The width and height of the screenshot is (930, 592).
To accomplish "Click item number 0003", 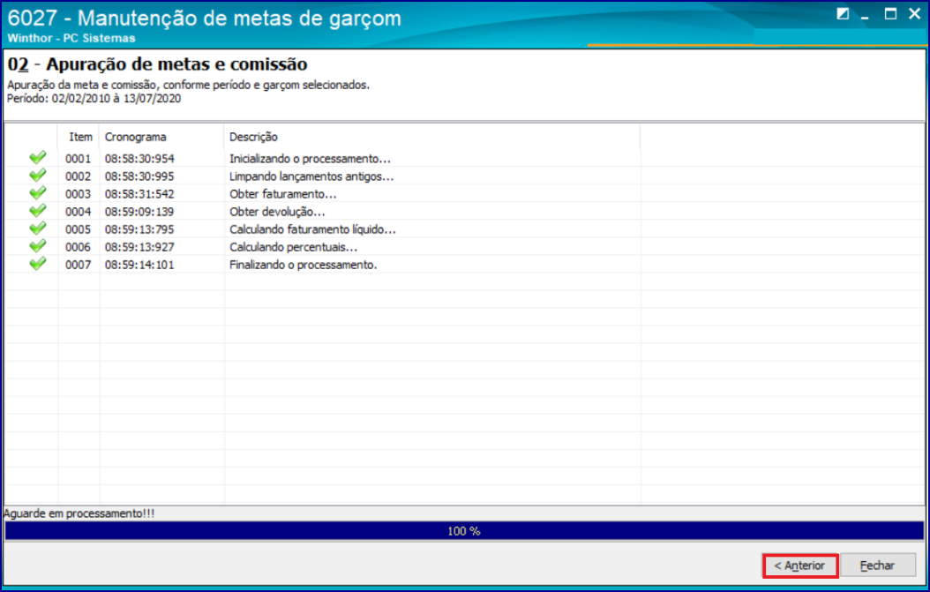I will point(79,195).
